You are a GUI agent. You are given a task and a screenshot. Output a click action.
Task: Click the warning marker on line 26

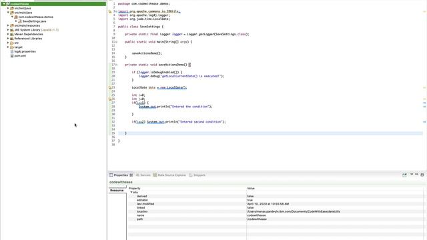coord(110,99)
